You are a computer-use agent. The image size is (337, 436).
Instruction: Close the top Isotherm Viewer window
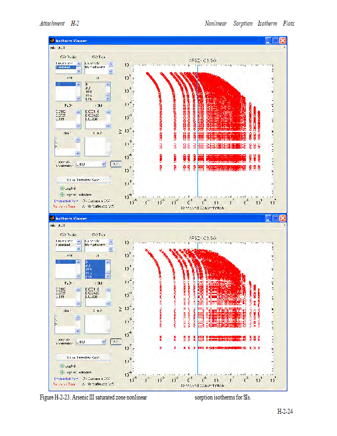(x=283, y=41)
